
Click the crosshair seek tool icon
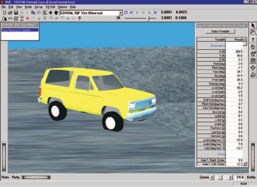(x=253, y=68)
